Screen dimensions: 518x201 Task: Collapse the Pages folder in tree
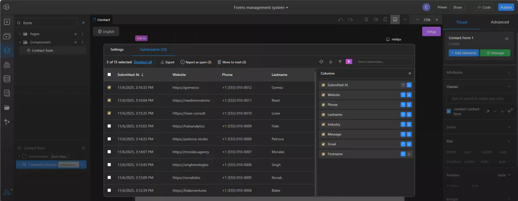(20, 34)
